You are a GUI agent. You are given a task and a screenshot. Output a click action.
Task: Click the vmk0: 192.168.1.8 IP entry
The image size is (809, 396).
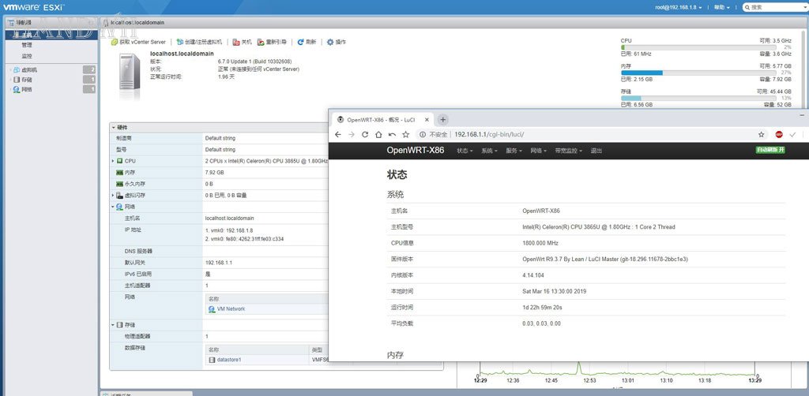point(229,230)
